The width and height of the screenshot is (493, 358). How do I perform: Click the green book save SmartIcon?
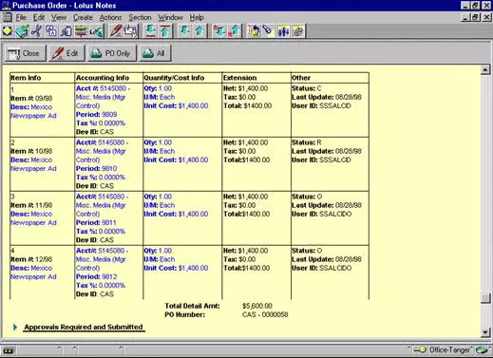click(x=22, y=31)
